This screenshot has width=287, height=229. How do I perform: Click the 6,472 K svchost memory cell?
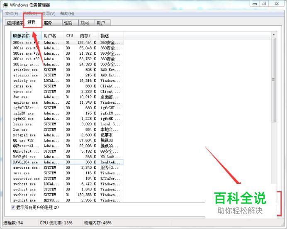click(89, 184)
